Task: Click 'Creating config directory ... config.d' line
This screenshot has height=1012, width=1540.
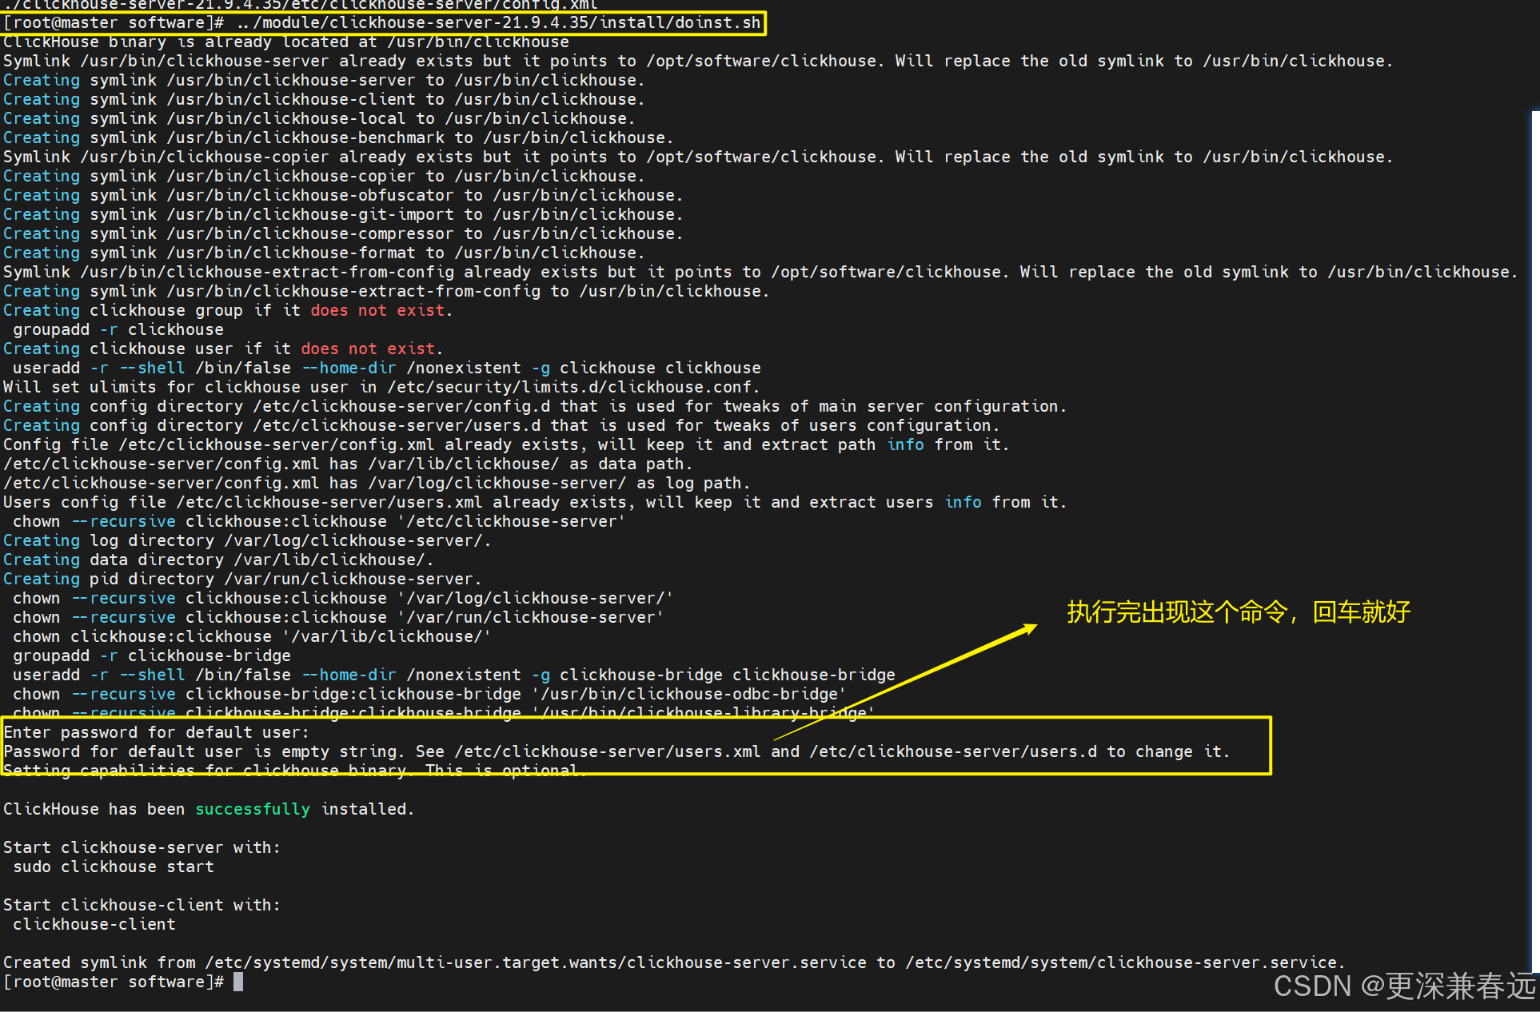Action: pos(535,406)
